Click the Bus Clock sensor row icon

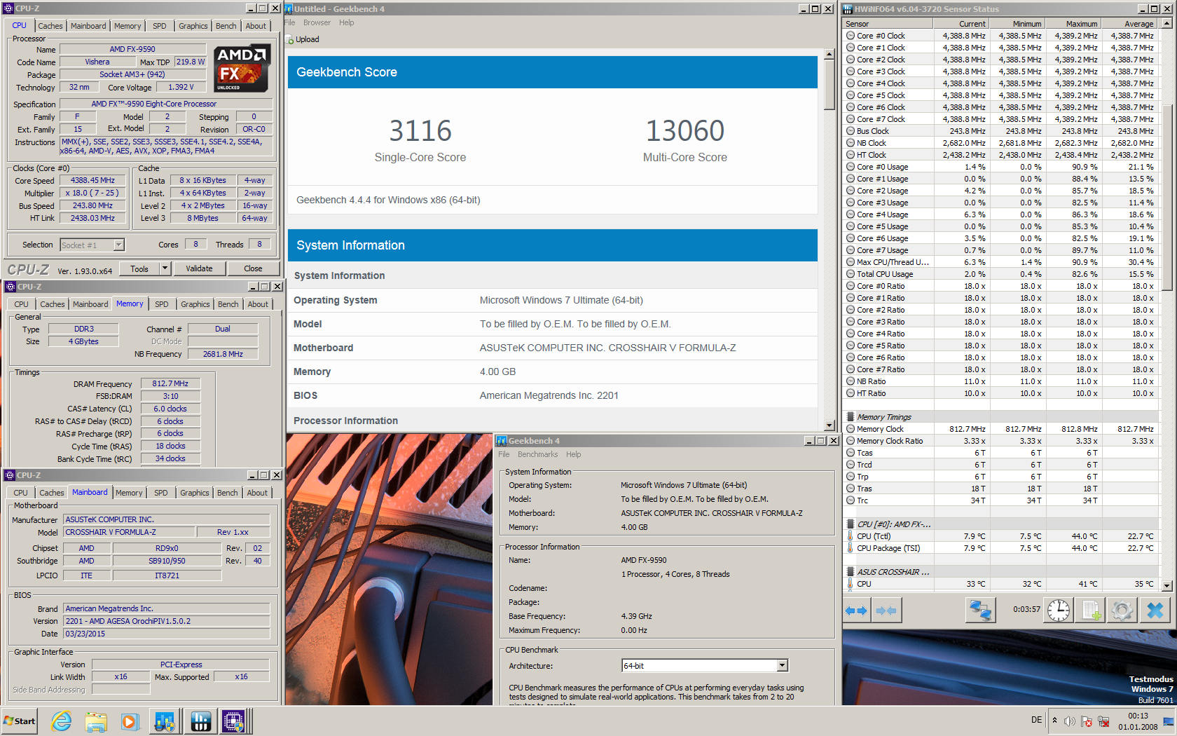point(851,131)
